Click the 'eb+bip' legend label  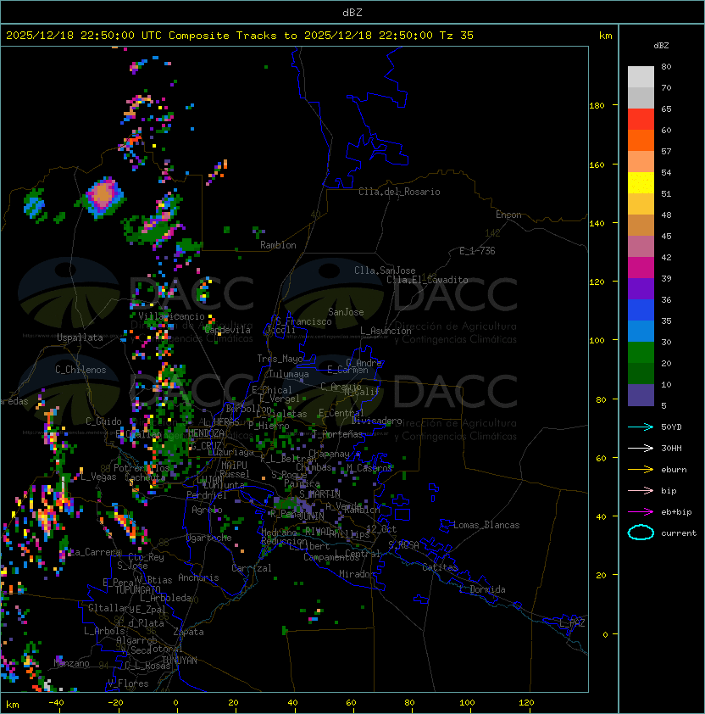(676, 512)
